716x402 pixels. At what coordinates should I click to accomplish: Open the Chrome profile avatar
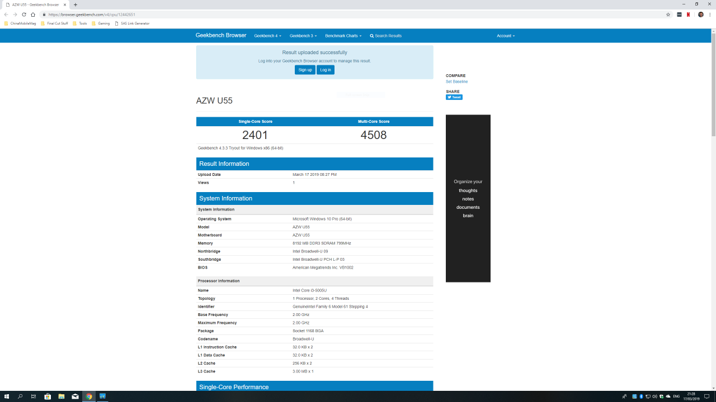coord(701,15)
